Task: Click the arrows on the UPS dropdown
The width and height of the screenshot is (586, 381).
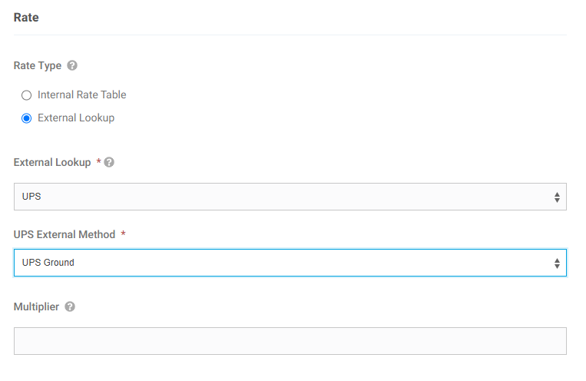Action: tap(557, 197)
